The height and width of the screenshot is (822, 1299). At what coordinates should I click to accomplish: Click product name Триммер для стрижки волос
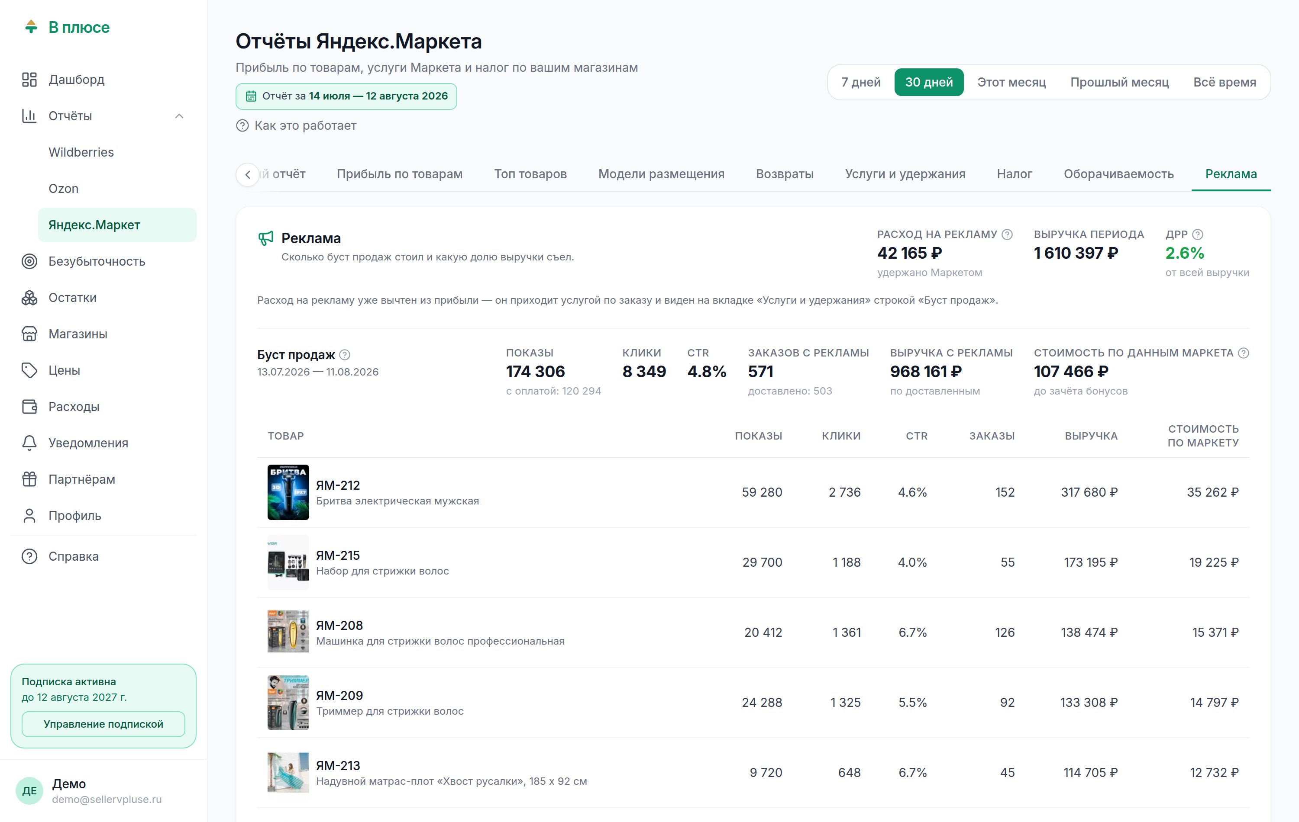point(390,712)
